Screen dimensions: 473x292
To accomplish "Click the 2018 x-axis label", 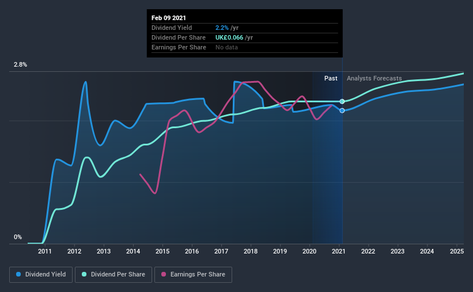I will (251, 251).
